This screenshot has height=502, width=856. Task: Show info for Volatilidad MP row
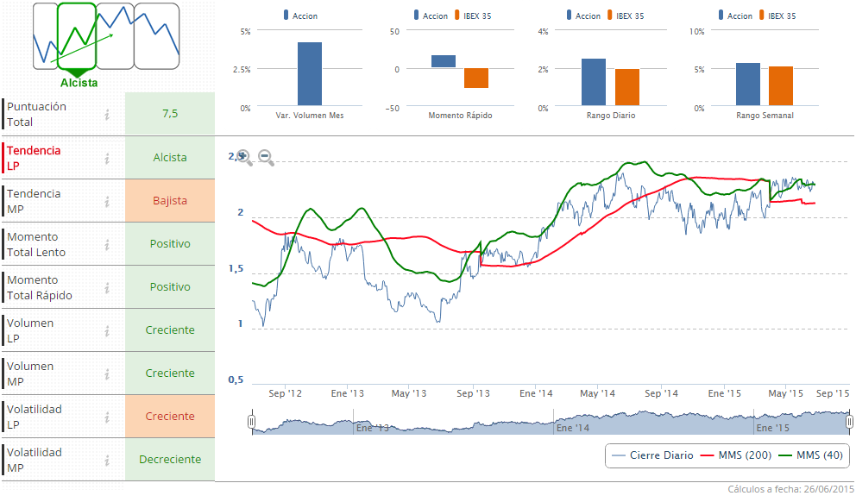pyautogui.click(x=107, y=460)
